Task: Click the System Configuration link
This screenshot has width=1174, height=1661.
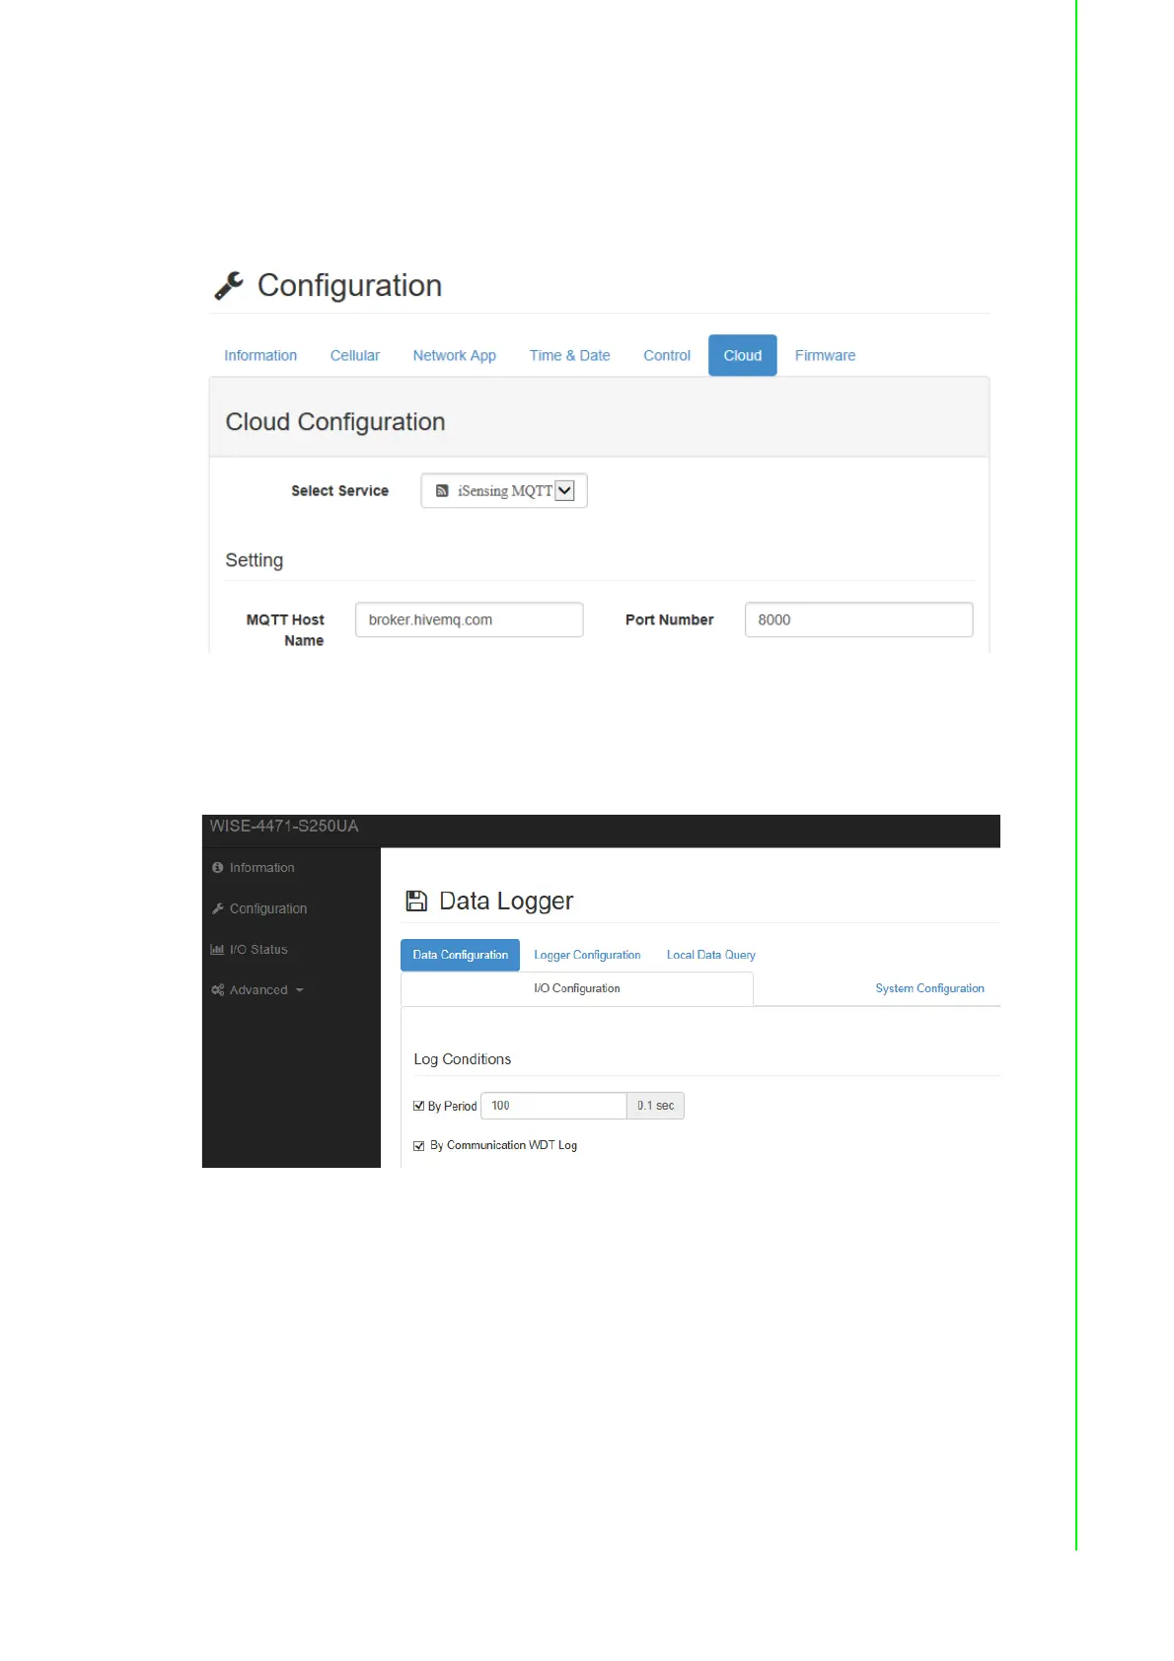Action: [929, 988]
